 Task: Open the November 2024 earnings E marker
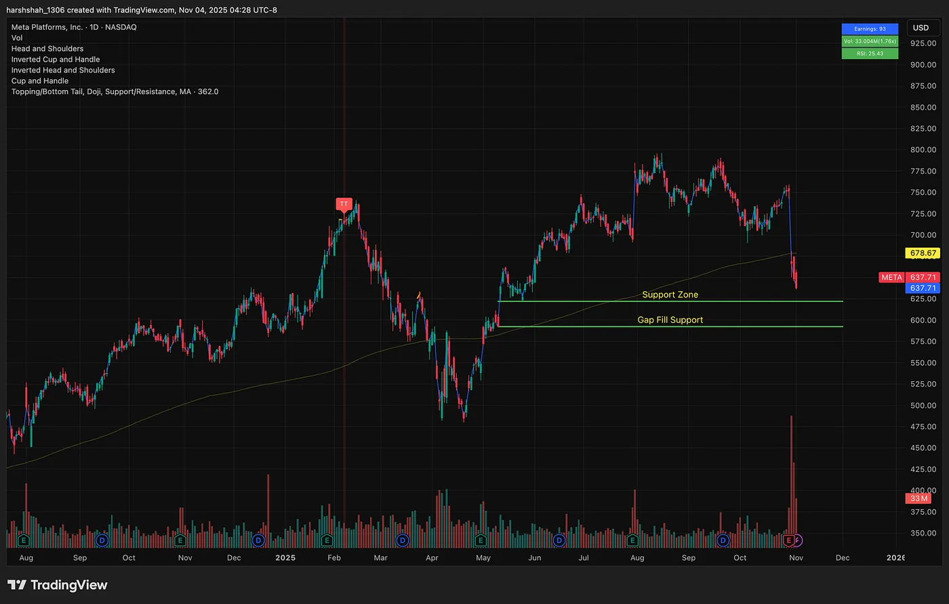(180, 540)
